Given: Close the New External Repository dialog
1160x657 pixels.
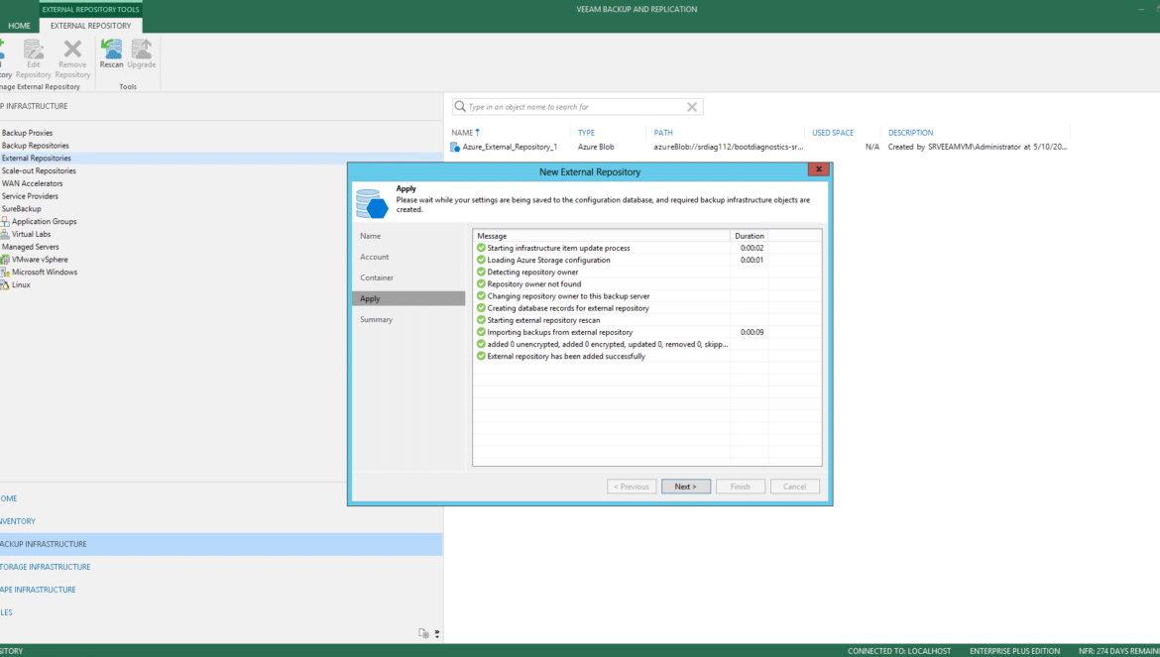Looking at the screenshot, I should (818, 168).
